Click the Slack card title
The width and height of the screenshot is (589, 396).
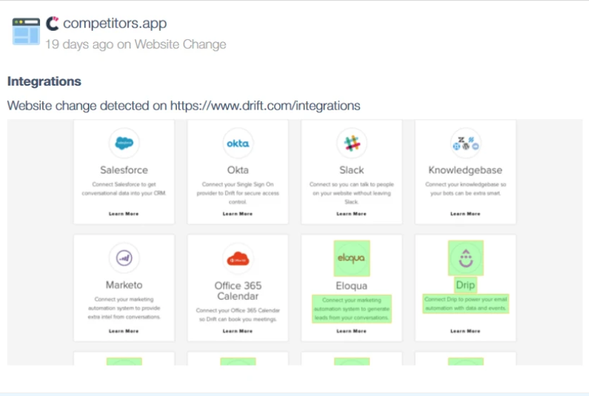pyautogui.click(x=351, y=170)
